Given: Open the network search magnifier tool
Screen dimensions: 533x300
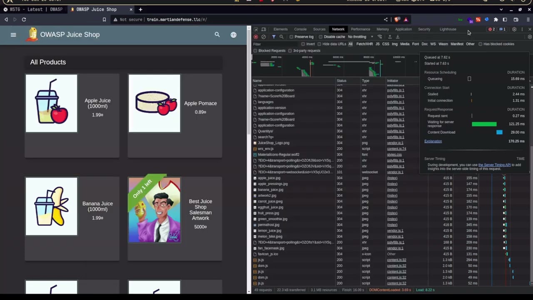Looking at the screenshot, I should 281,37.
